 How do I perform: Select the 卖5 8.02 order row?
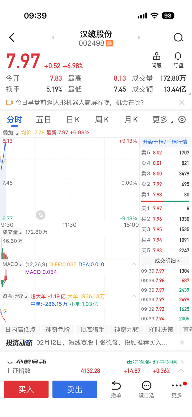tap(165, 153)
